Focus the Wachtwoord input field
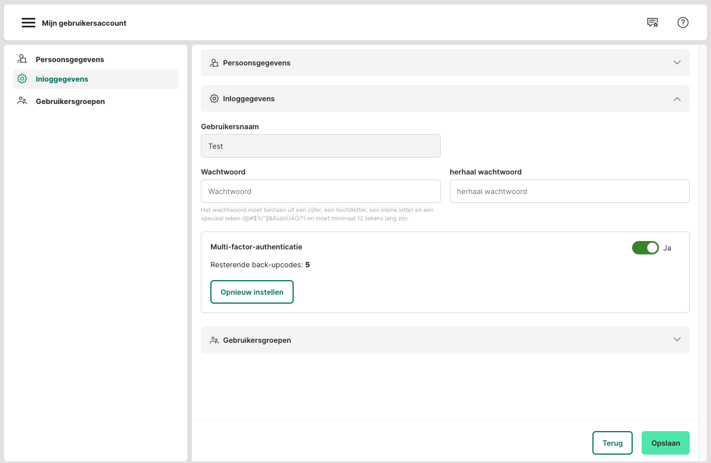The image size is (711, 463). [x=321, y=191]
